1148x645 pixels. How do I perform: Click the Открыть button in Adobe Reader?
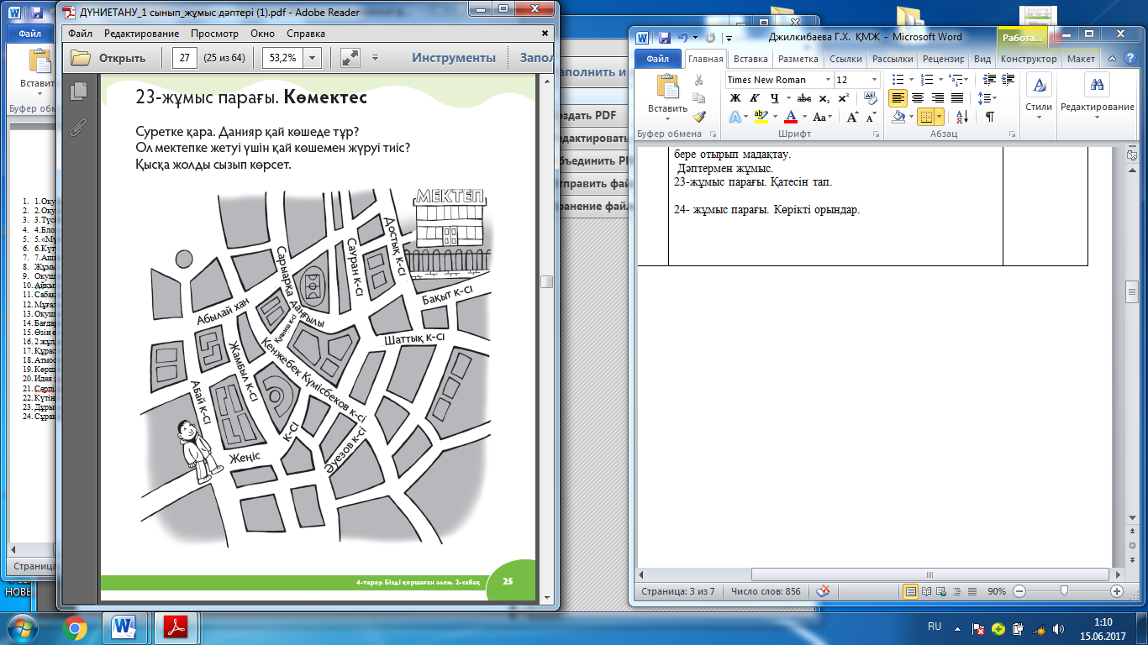coord(108,58)
